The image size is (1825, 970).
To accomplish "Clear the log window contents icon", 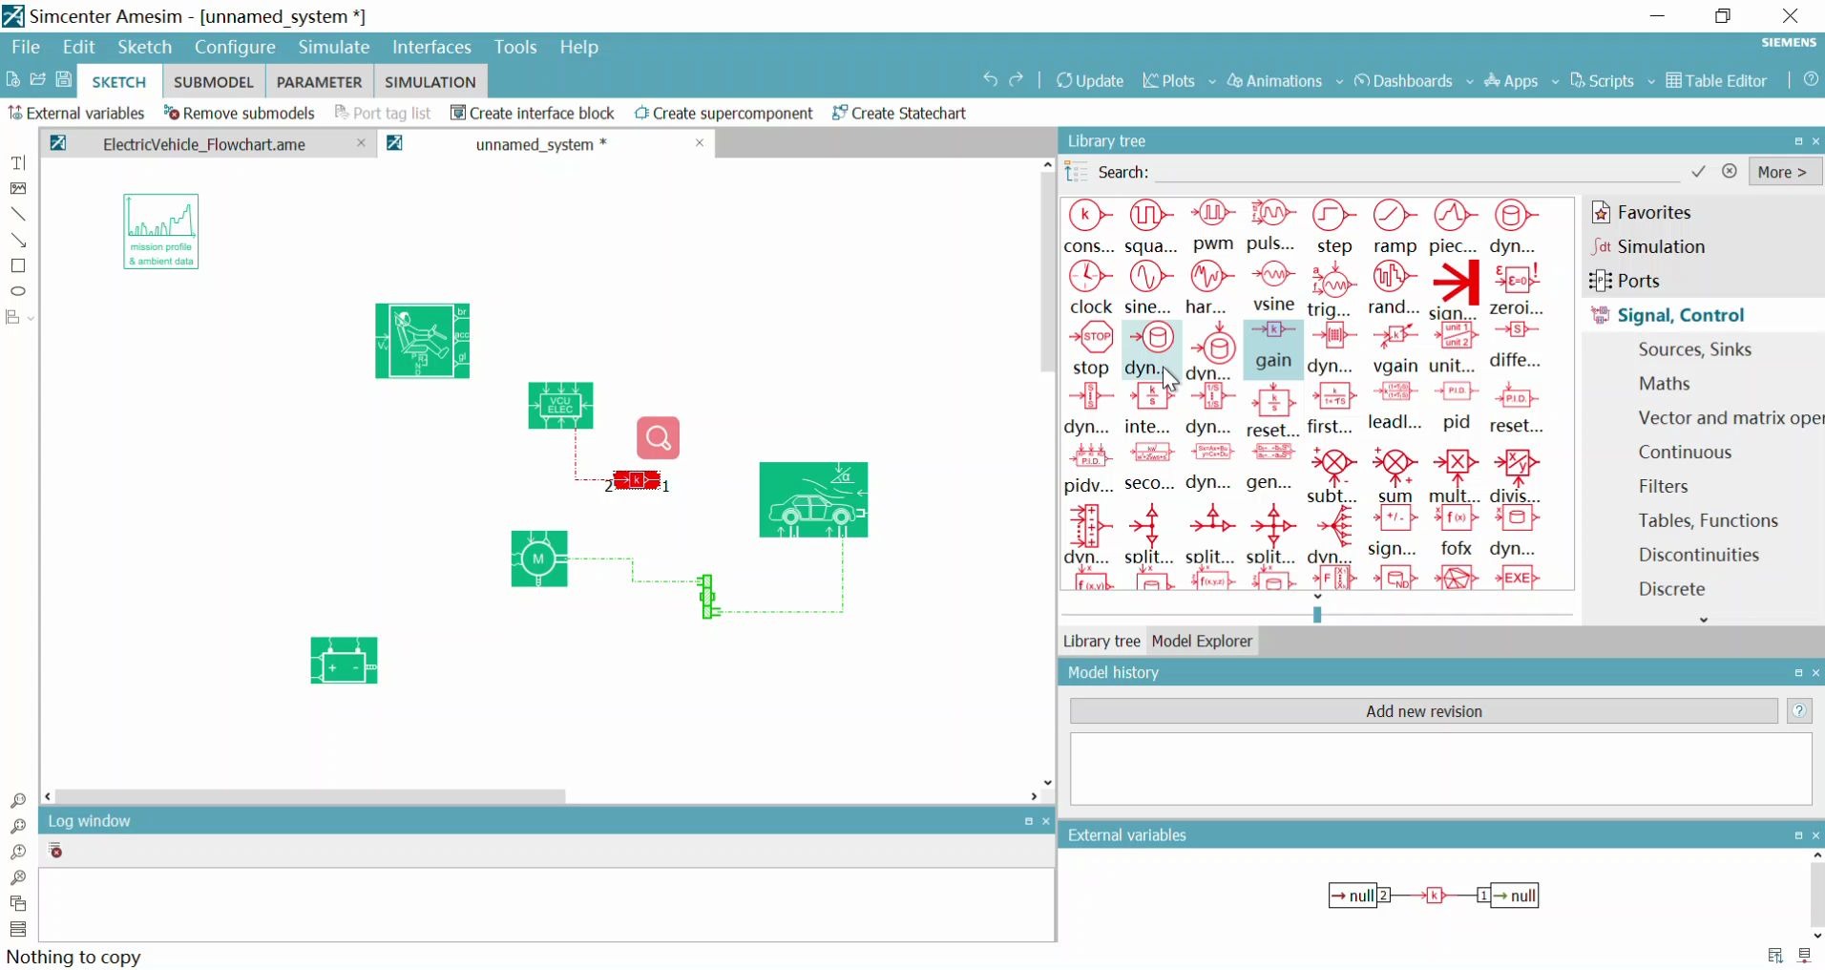I will (56, 851).
